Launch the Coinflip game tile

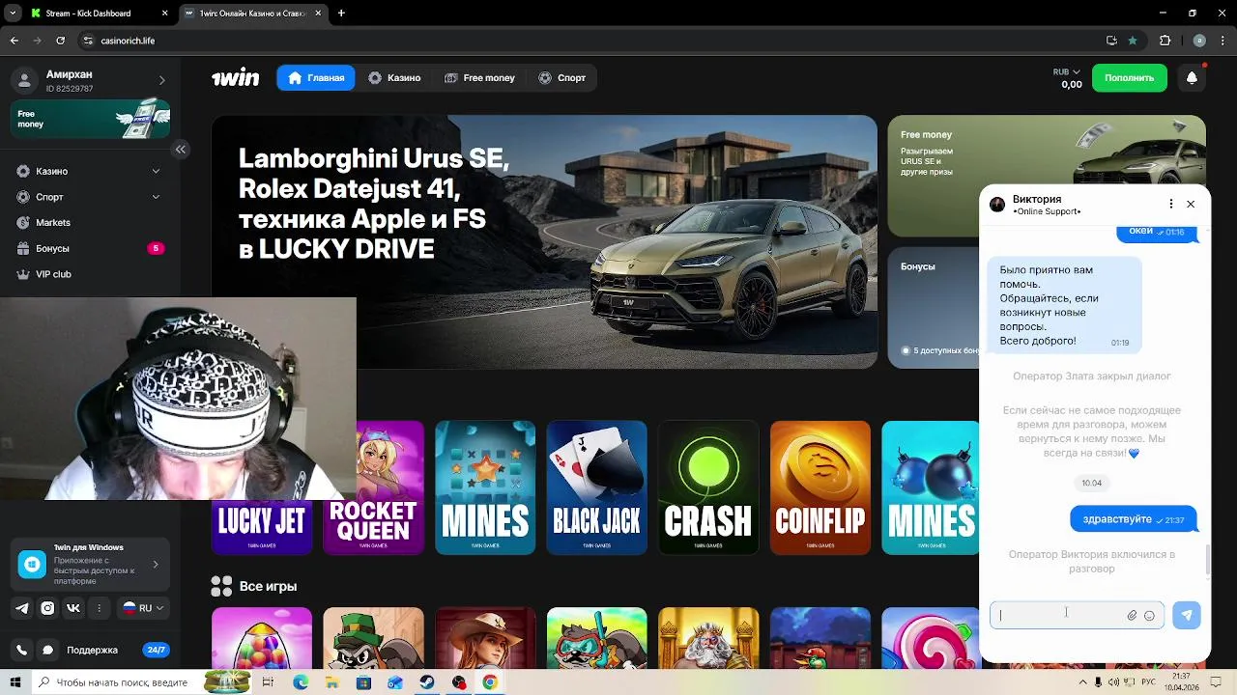[820, 487]
